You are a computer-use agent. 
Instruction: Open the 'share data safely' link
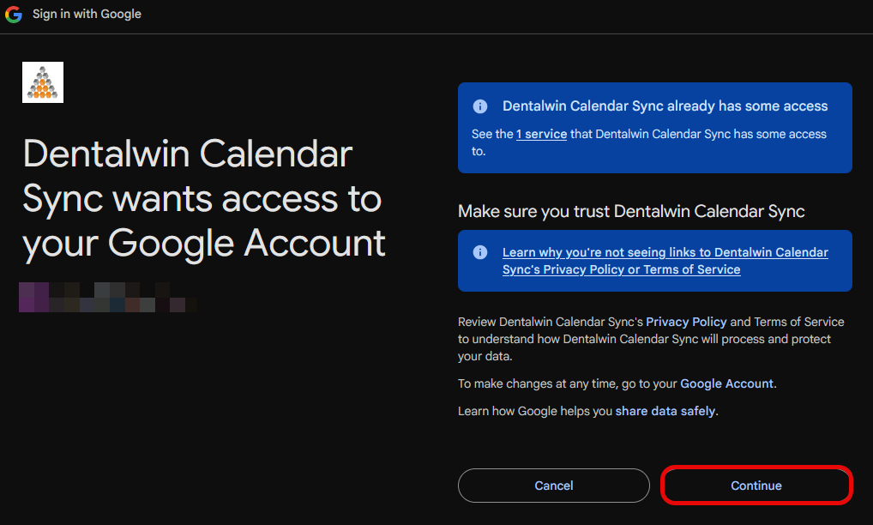click(665, 411)
